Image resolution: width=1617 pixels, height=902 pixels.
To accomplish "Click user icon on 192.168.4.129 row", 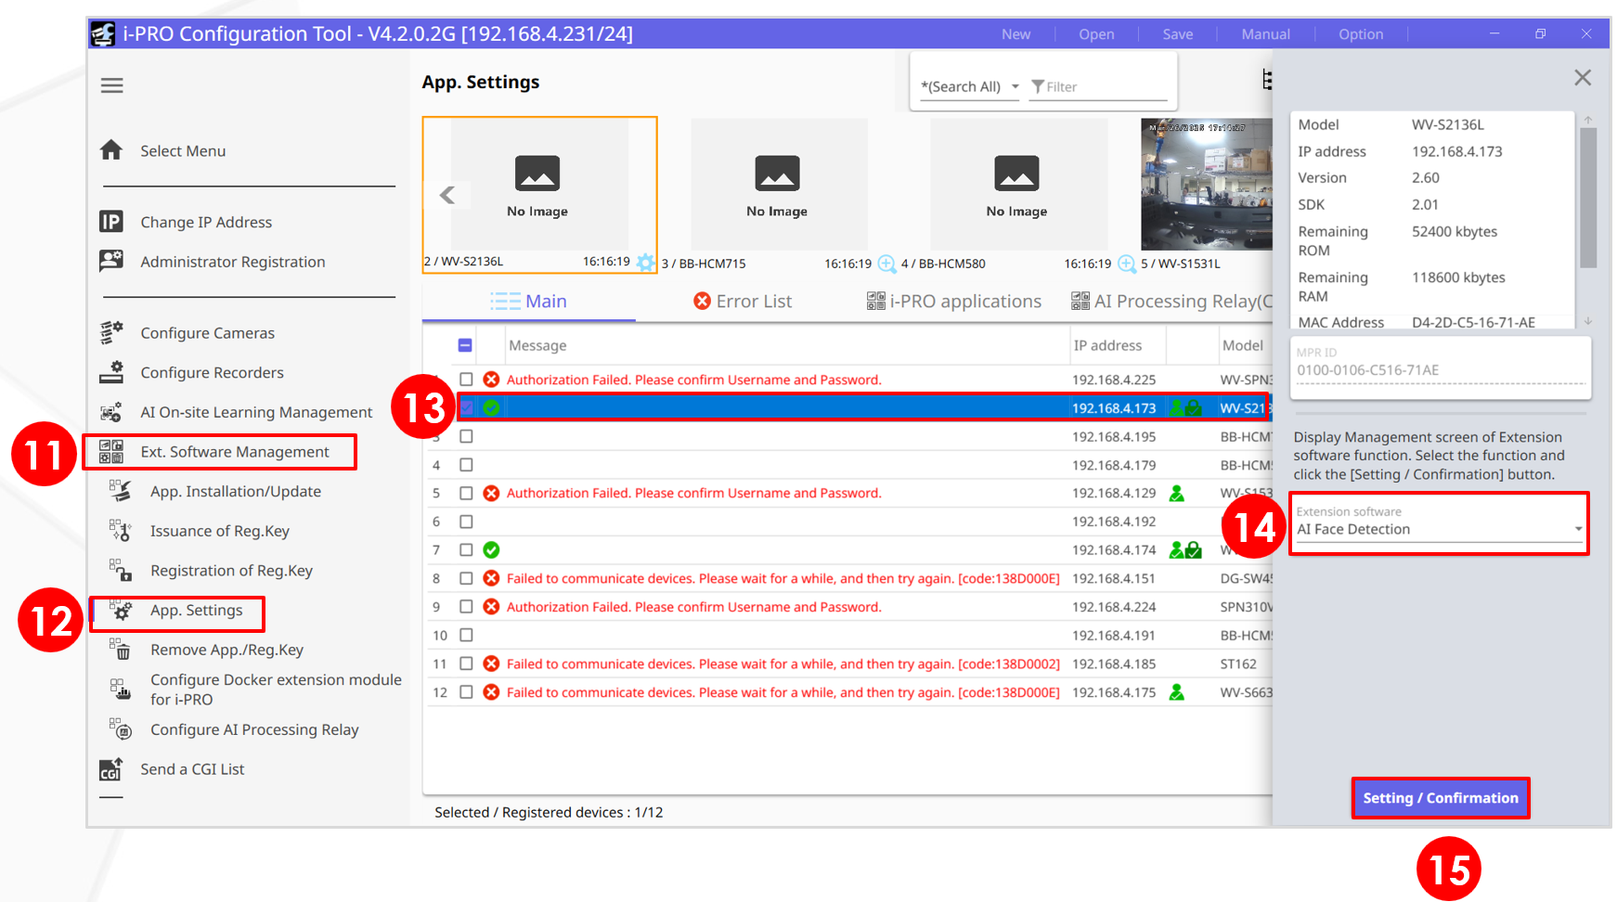I will coord(1177,494).
